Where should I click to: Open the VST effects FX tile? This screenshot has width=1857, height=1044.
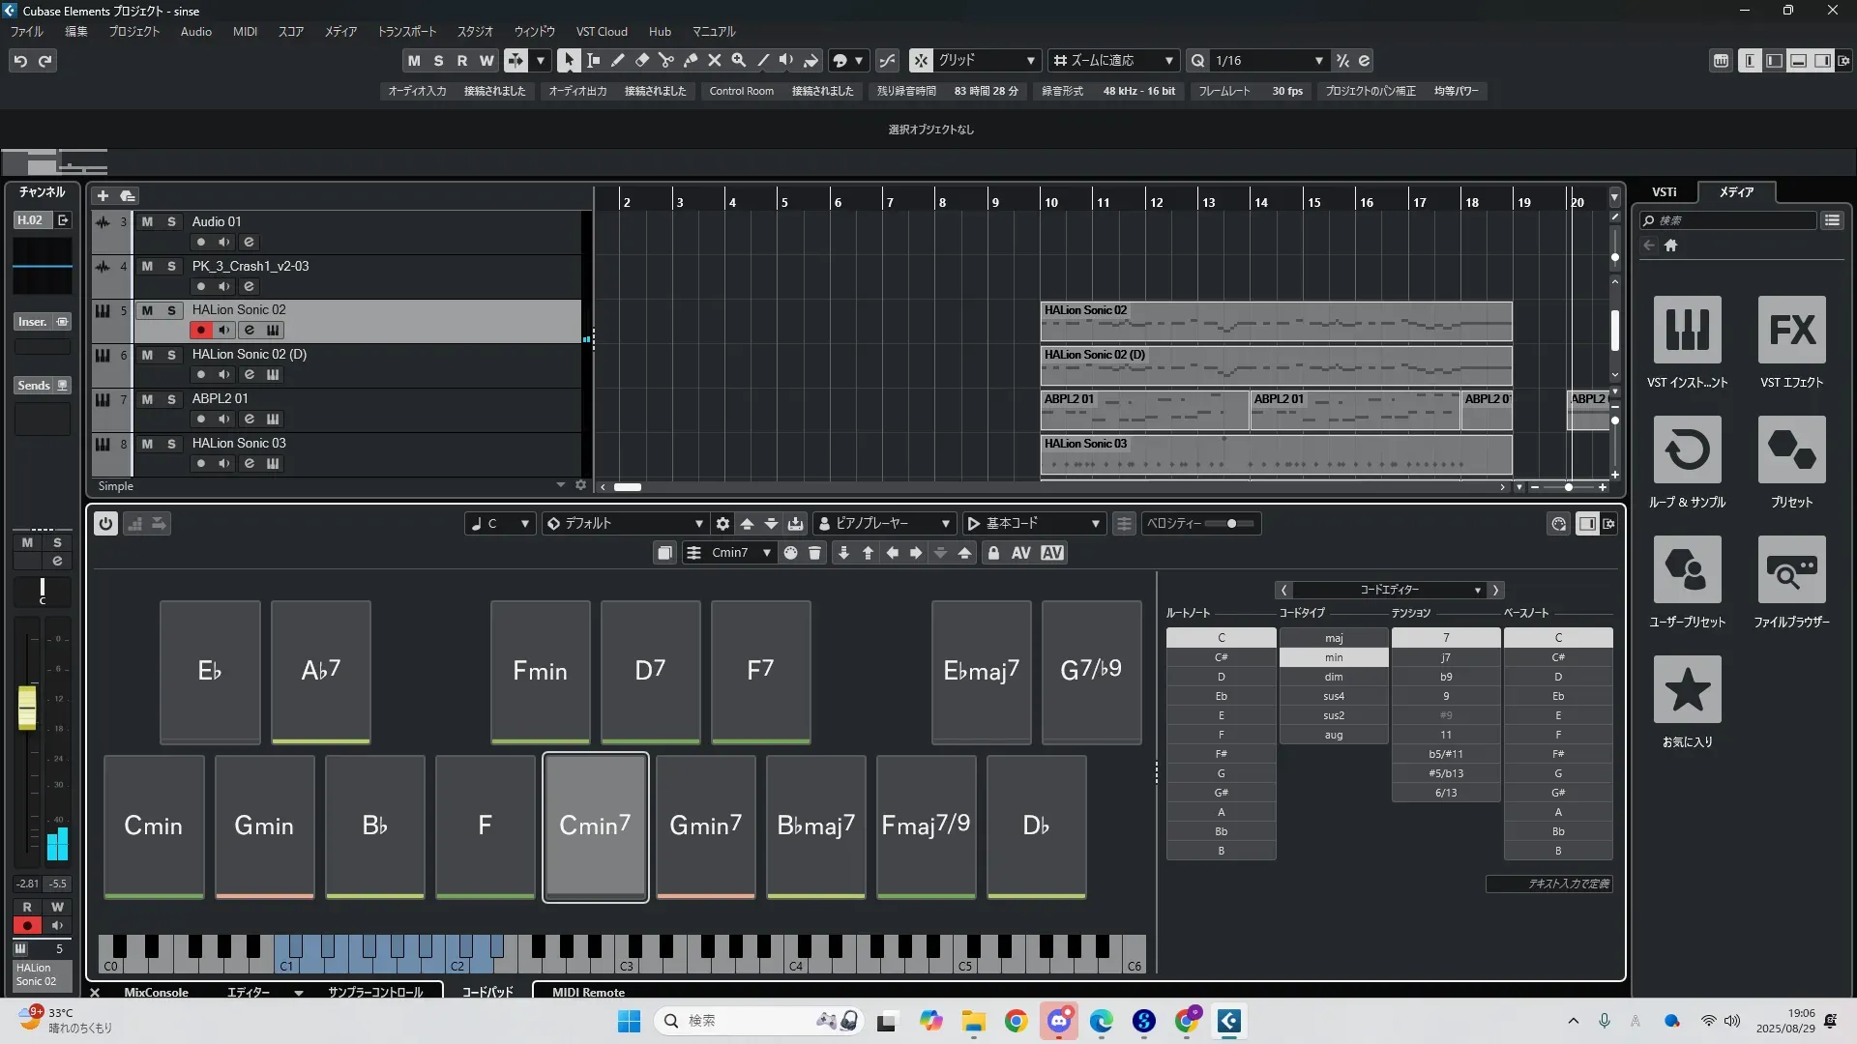[1791, 330]
